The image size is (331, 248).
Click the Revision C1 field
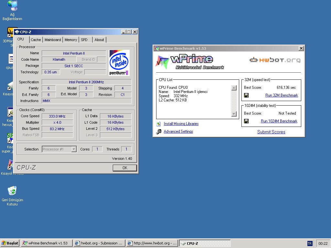tap(123, 95)
